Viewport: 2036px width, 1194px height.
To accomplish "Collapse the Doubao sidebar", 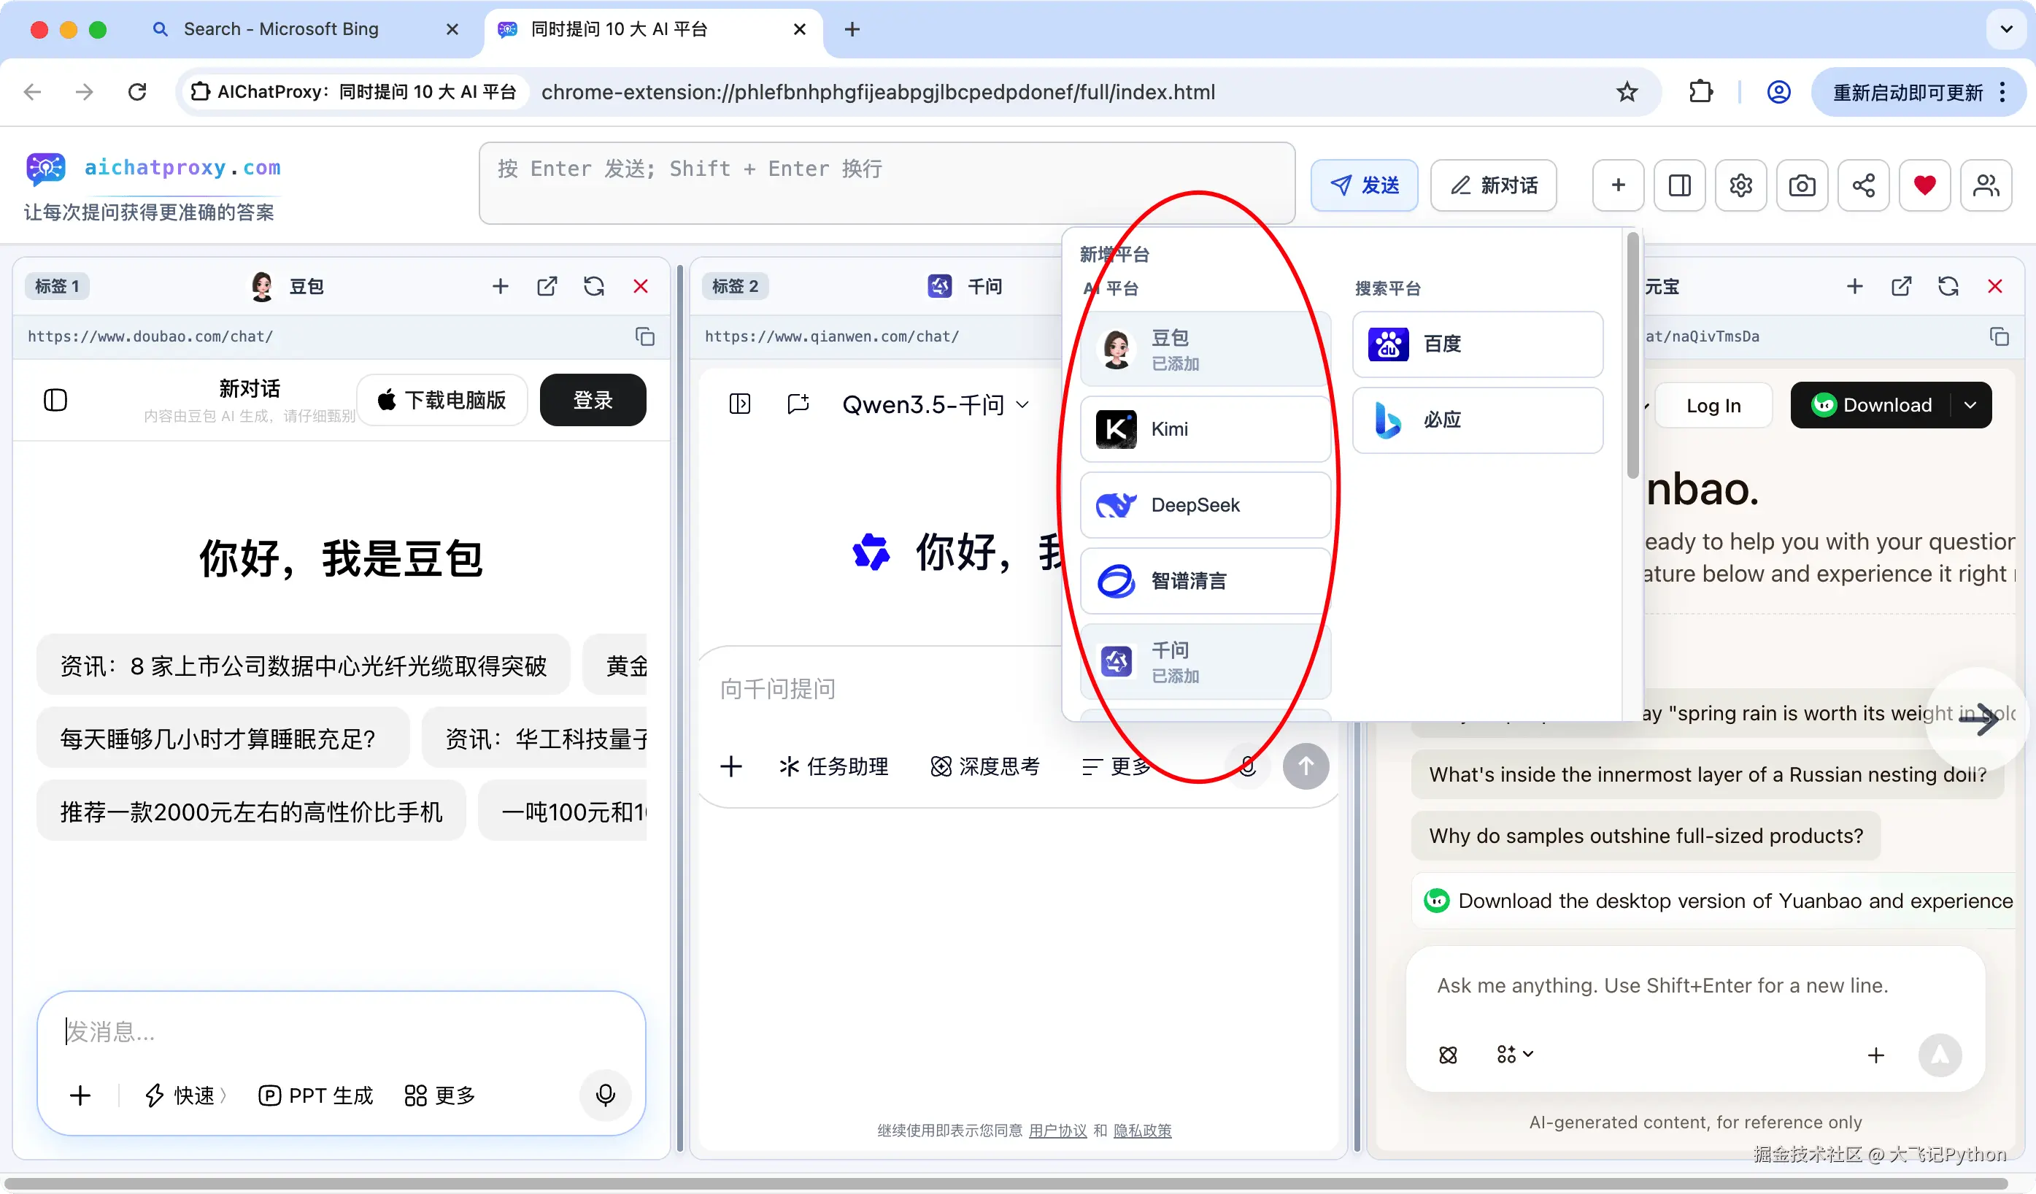I will click(x=55, y=399).
